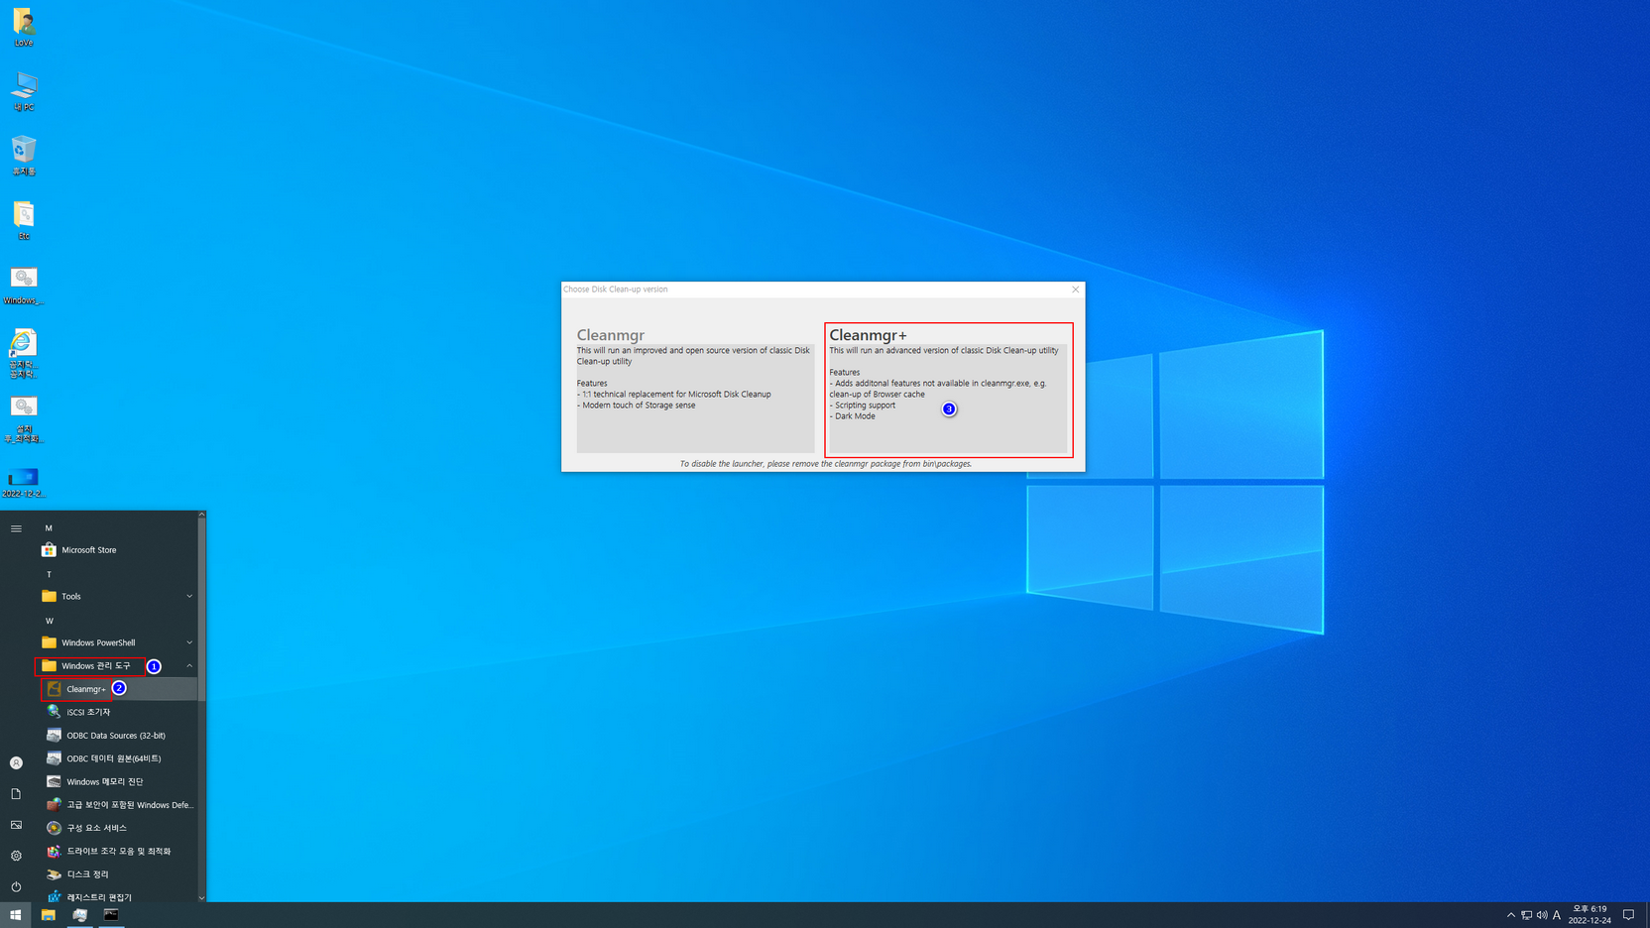Image resolution: width=1650 pixels, height=928 pixels.
Task: Open the user account icon in Start
Action: pos(16,762)
